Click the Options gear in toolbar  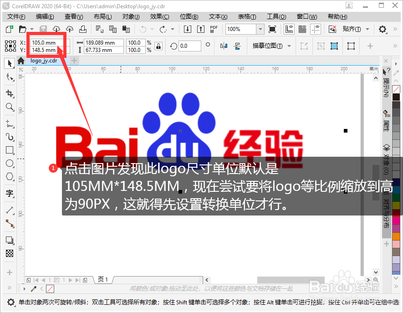383,29
